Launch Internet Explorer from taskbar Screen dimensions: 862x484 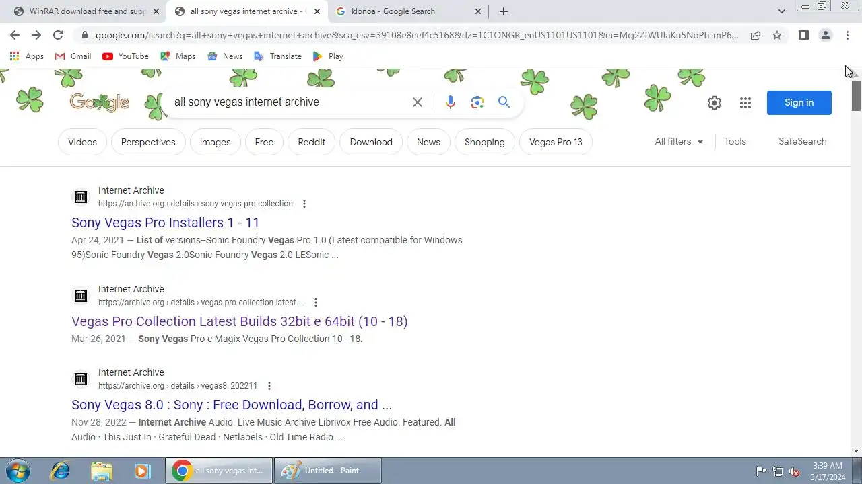click(60, 471)
